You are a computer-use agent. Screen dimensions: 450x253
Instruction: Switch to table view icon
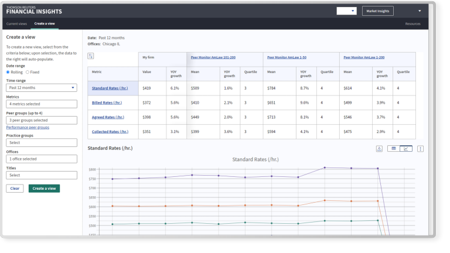(394, 149)
